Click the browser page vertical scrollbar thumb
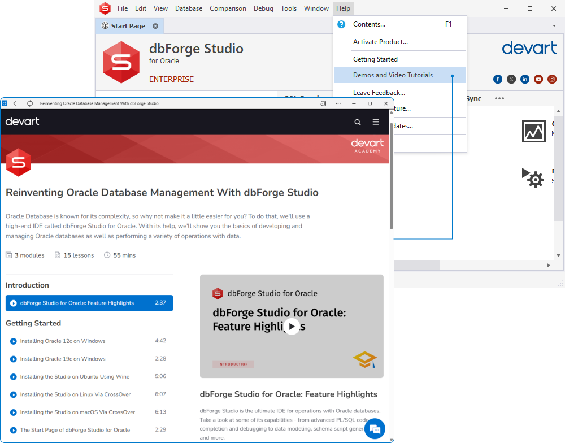This screenshot has width=565, height=443. click(392, 176)
